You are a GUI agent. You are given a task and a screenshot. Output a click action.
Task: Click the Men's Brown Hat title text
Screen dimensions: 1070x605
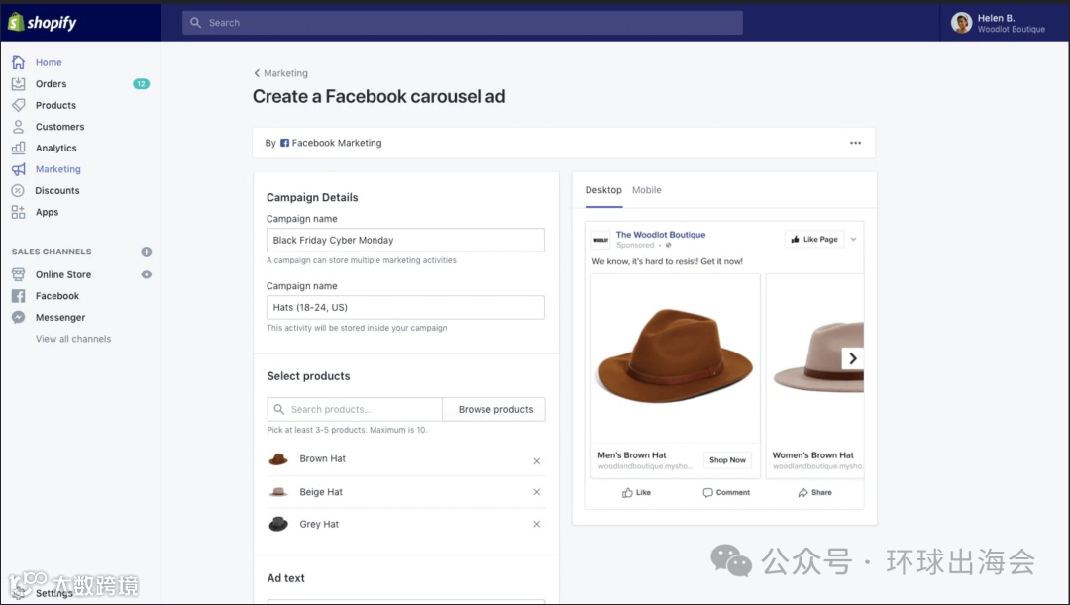tap(632, 454)
